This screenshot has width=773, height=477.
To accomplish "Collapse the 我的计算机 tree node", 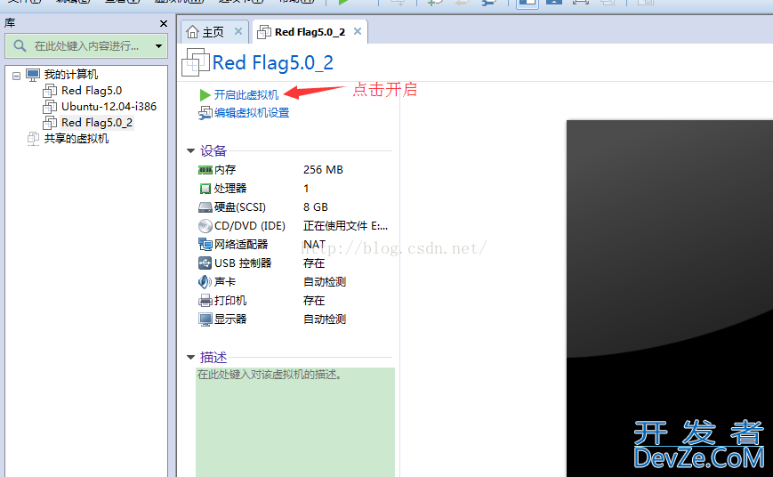I will pos(16,76).
